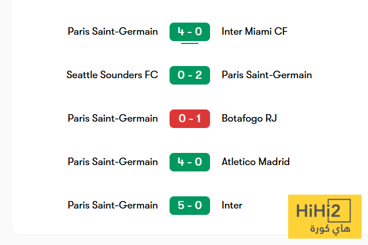Open the 4 - 0 Atletico Madrid match result
368x245 pixels.
coord(190,162)
